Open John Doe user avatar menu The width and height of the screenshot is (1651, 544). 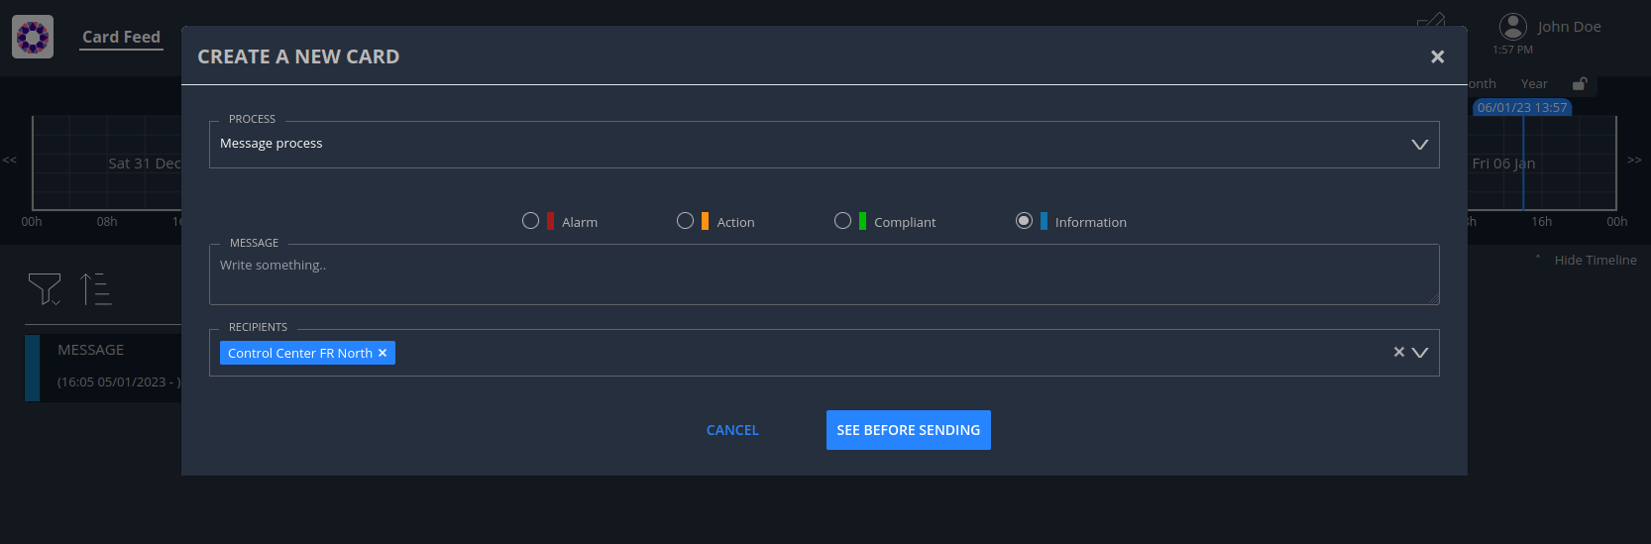(1512, 27)
